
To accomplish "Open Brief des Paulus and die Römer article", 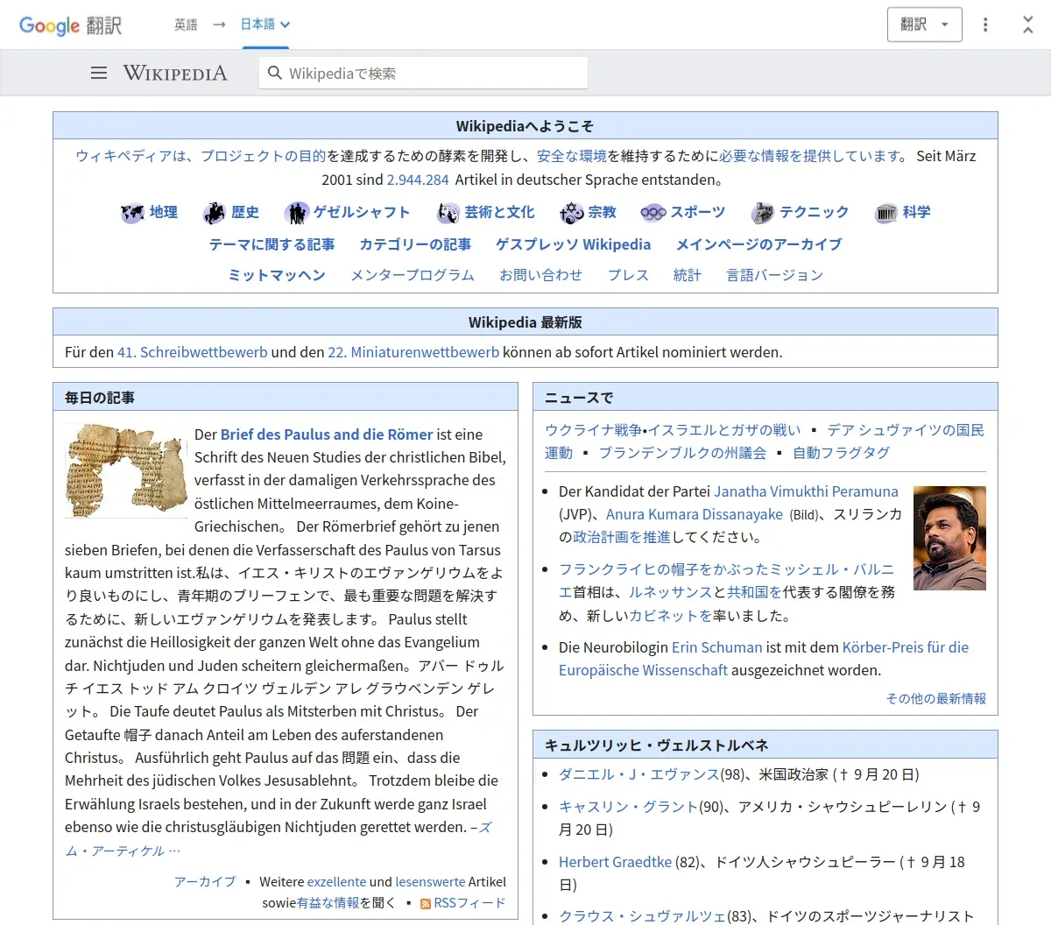I will 327,434.
